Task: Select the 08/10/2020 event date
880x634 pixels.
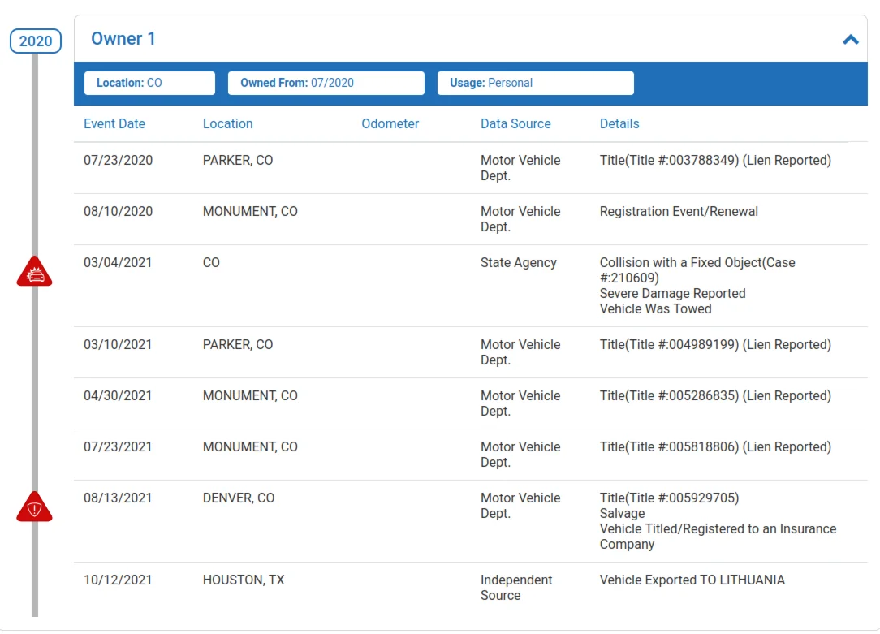Action: tap(119, 212)
